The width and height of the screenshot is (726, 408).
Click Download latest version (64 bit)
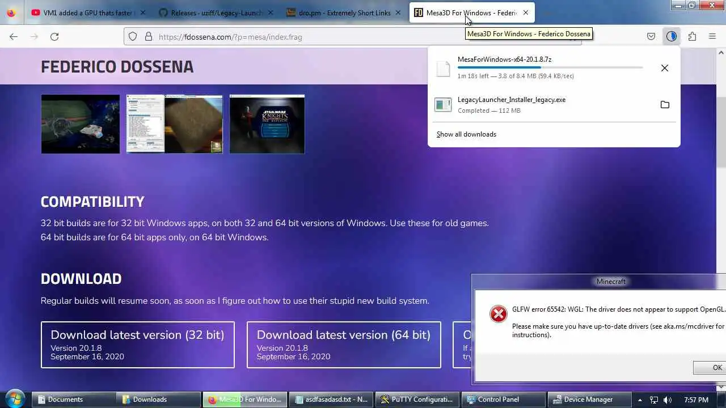click(x=344, y=345)
